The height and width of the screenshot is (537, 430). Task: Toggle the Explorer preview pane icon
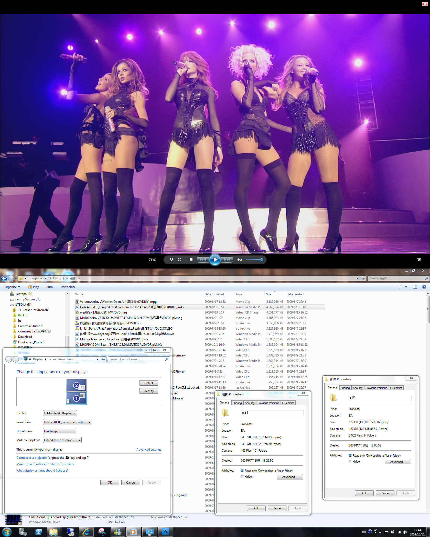click(x=415, y=287)
